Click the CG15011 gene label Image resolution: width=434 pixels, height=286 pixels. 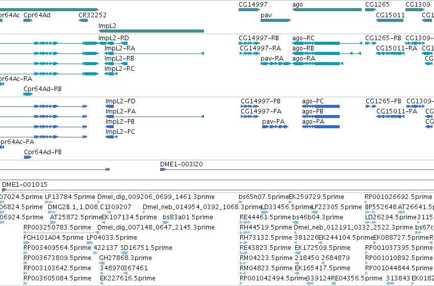(x=390, y=15)
